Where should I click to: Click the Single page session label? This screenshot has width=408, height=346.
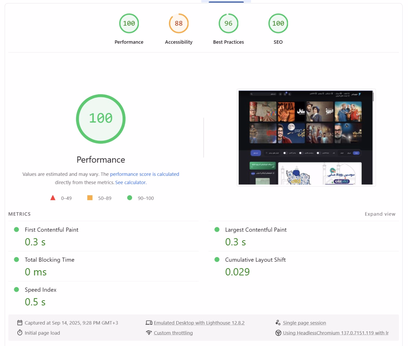click(x=304, y=323)
